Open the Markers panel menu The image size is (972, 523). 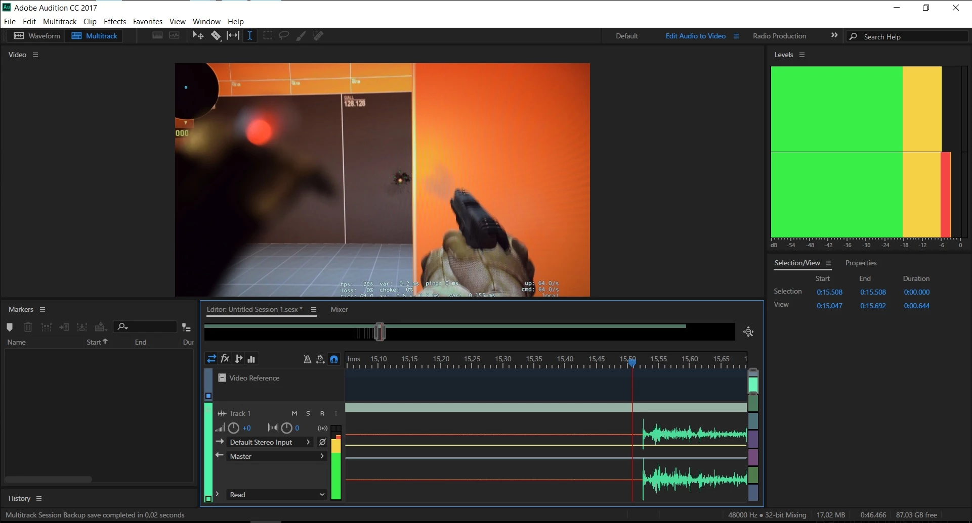(x=43, y=309)
